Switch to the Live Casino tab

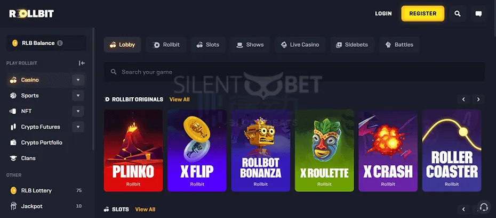tap(300, 45)
